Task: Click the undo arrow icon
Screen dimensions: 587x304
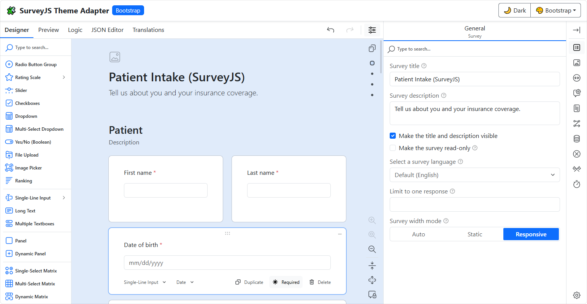Action: pyautogui.click(x=331, y=30)
